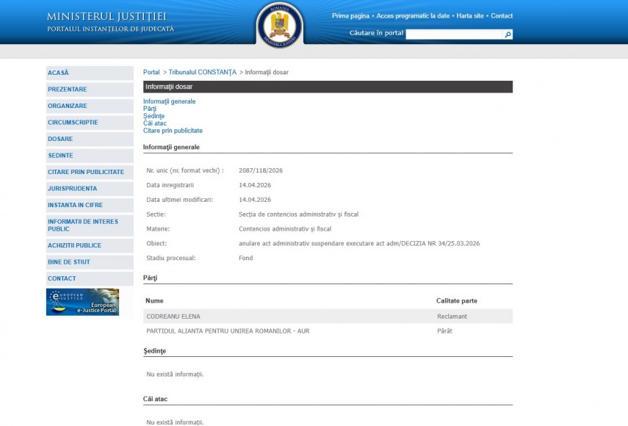Screen dimensions: 628x426
Task: Navigate to Tribunalul CONSTANŢA breadcrumb
Action: [x=202, y=72]
